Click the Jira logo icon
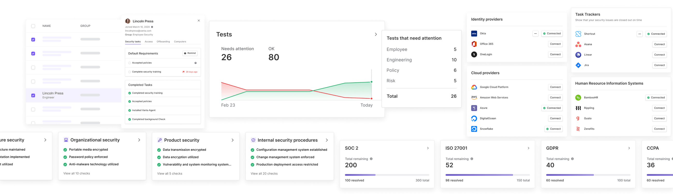The image size is (673, 196). click(578, 65)
